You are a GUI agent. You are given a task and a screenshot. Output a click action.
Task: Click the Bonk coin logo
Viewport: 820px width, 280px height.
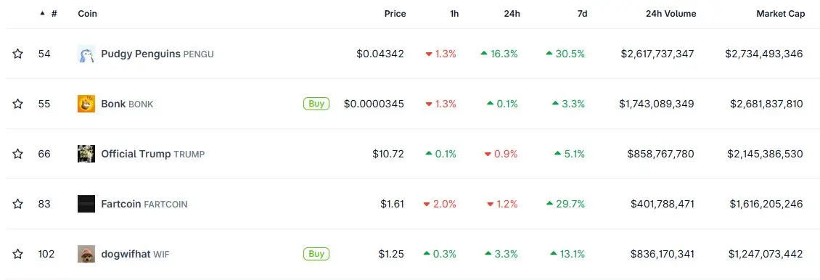(x=86, y=104)
